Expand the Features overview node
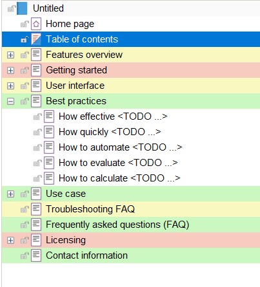The height and width of the screenshot is (287, 260). [10, 55]
